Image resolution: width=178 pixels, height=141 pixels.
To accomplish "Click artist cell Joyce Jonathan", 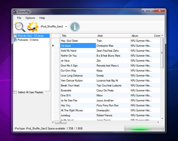I will [x=113, y=100].
